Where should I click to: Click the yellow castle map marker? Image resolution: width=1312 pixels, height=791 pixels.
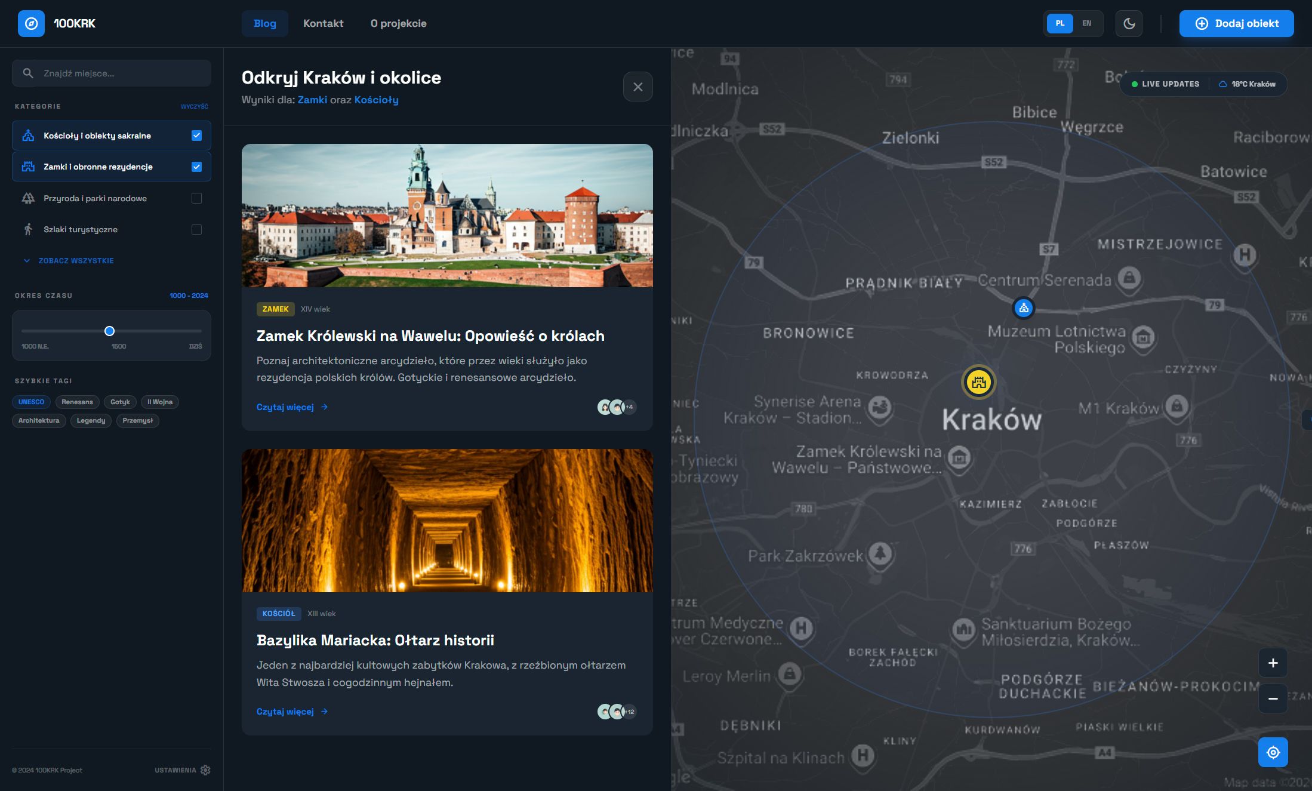tap(978, 382)
